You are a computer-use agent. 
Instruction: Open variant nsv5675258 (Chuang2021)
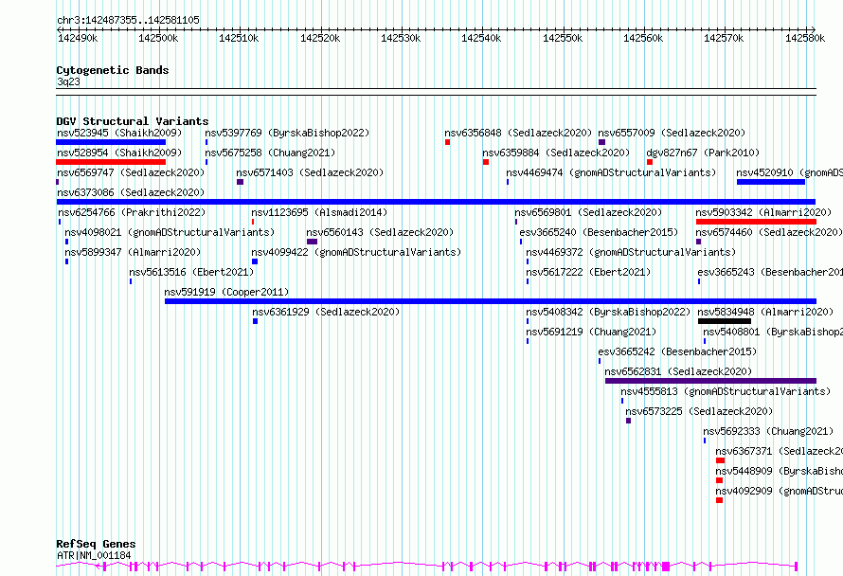(270, 153)
